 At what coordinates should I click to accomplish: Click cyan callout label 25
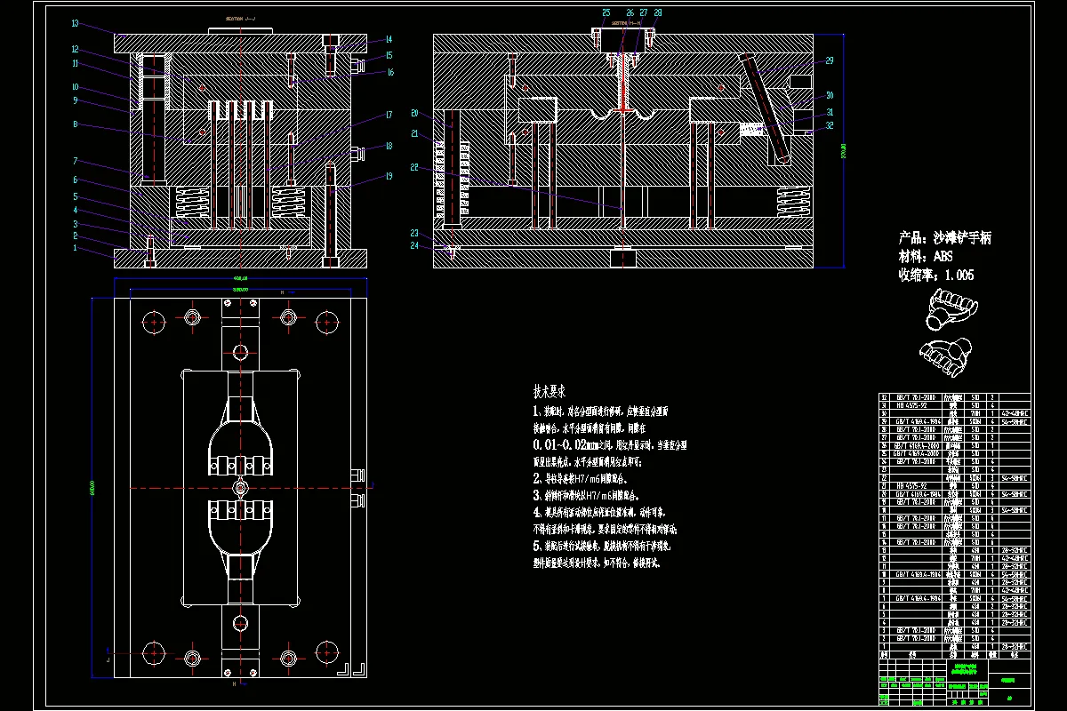[x=606, y=13]
